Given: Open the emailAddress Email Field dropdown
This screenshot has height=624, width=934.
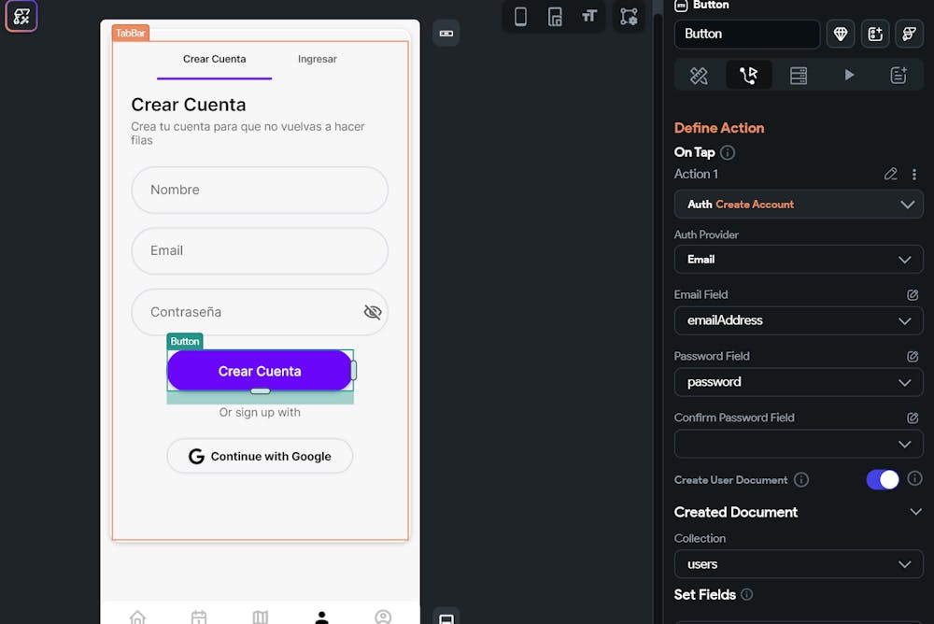Looking at the screenshot, I should [x=799, y=320].
